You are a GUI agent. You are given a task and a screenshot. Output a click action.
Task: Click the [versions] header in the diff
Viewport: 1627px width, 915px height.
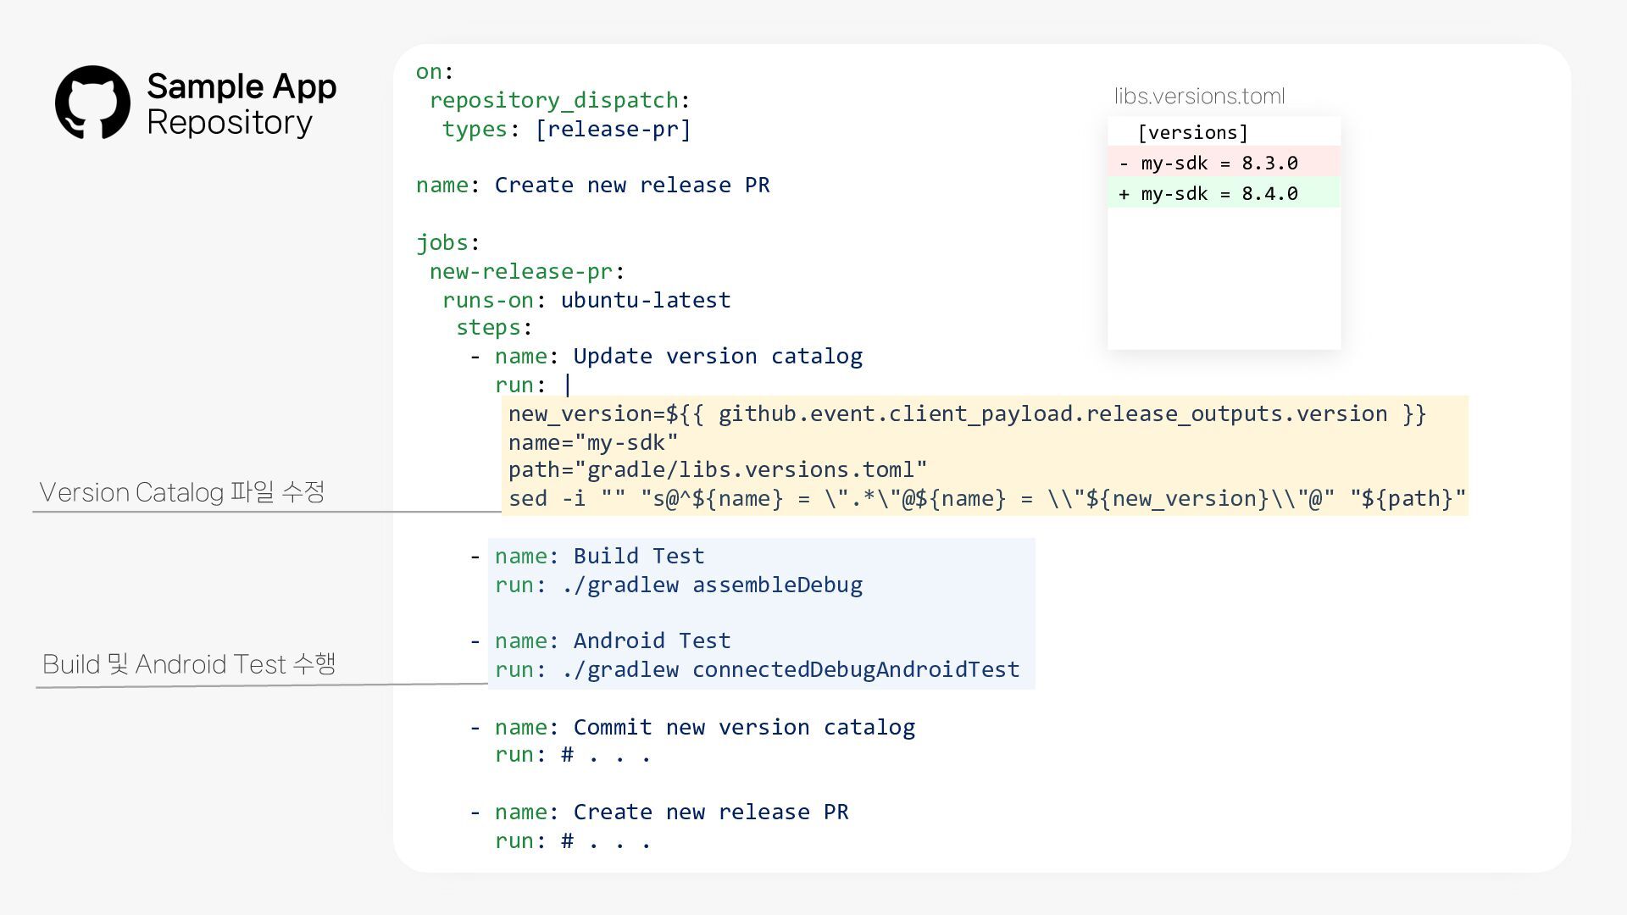pyautogui.click(x=1192, y=133)
